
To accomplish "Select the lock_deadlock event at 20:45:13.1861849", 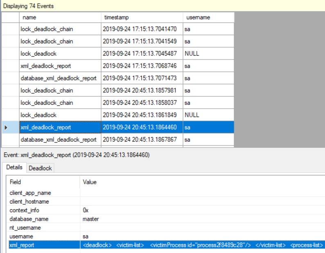I will 59,115.
